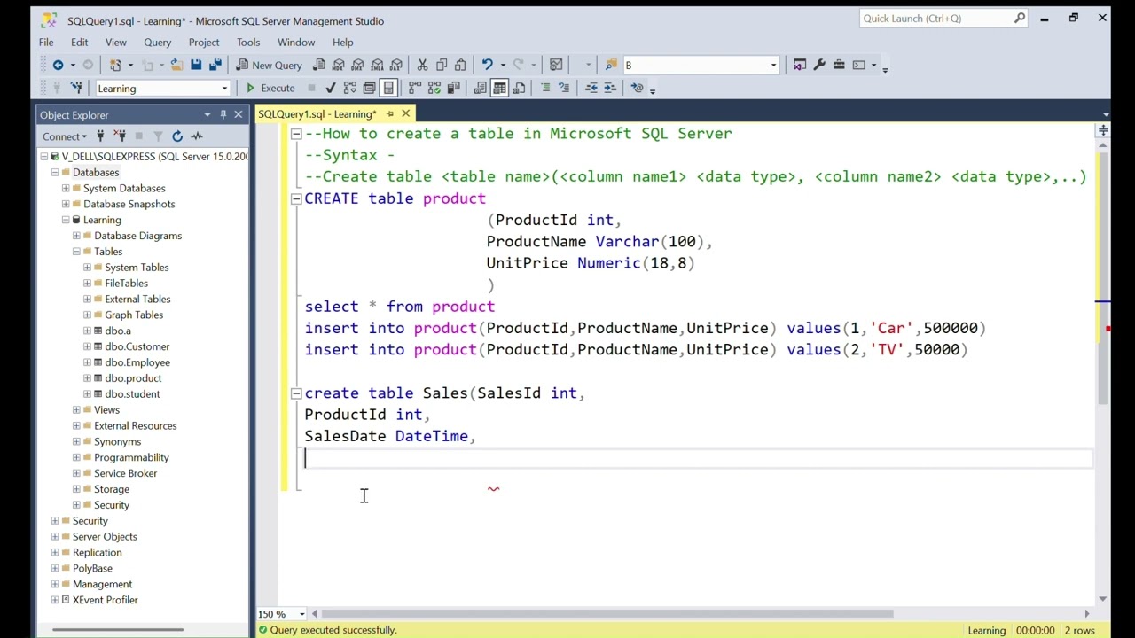This screenshot has width=1135, height=638.
Task: Open the Edit menu
Action: 79,42
